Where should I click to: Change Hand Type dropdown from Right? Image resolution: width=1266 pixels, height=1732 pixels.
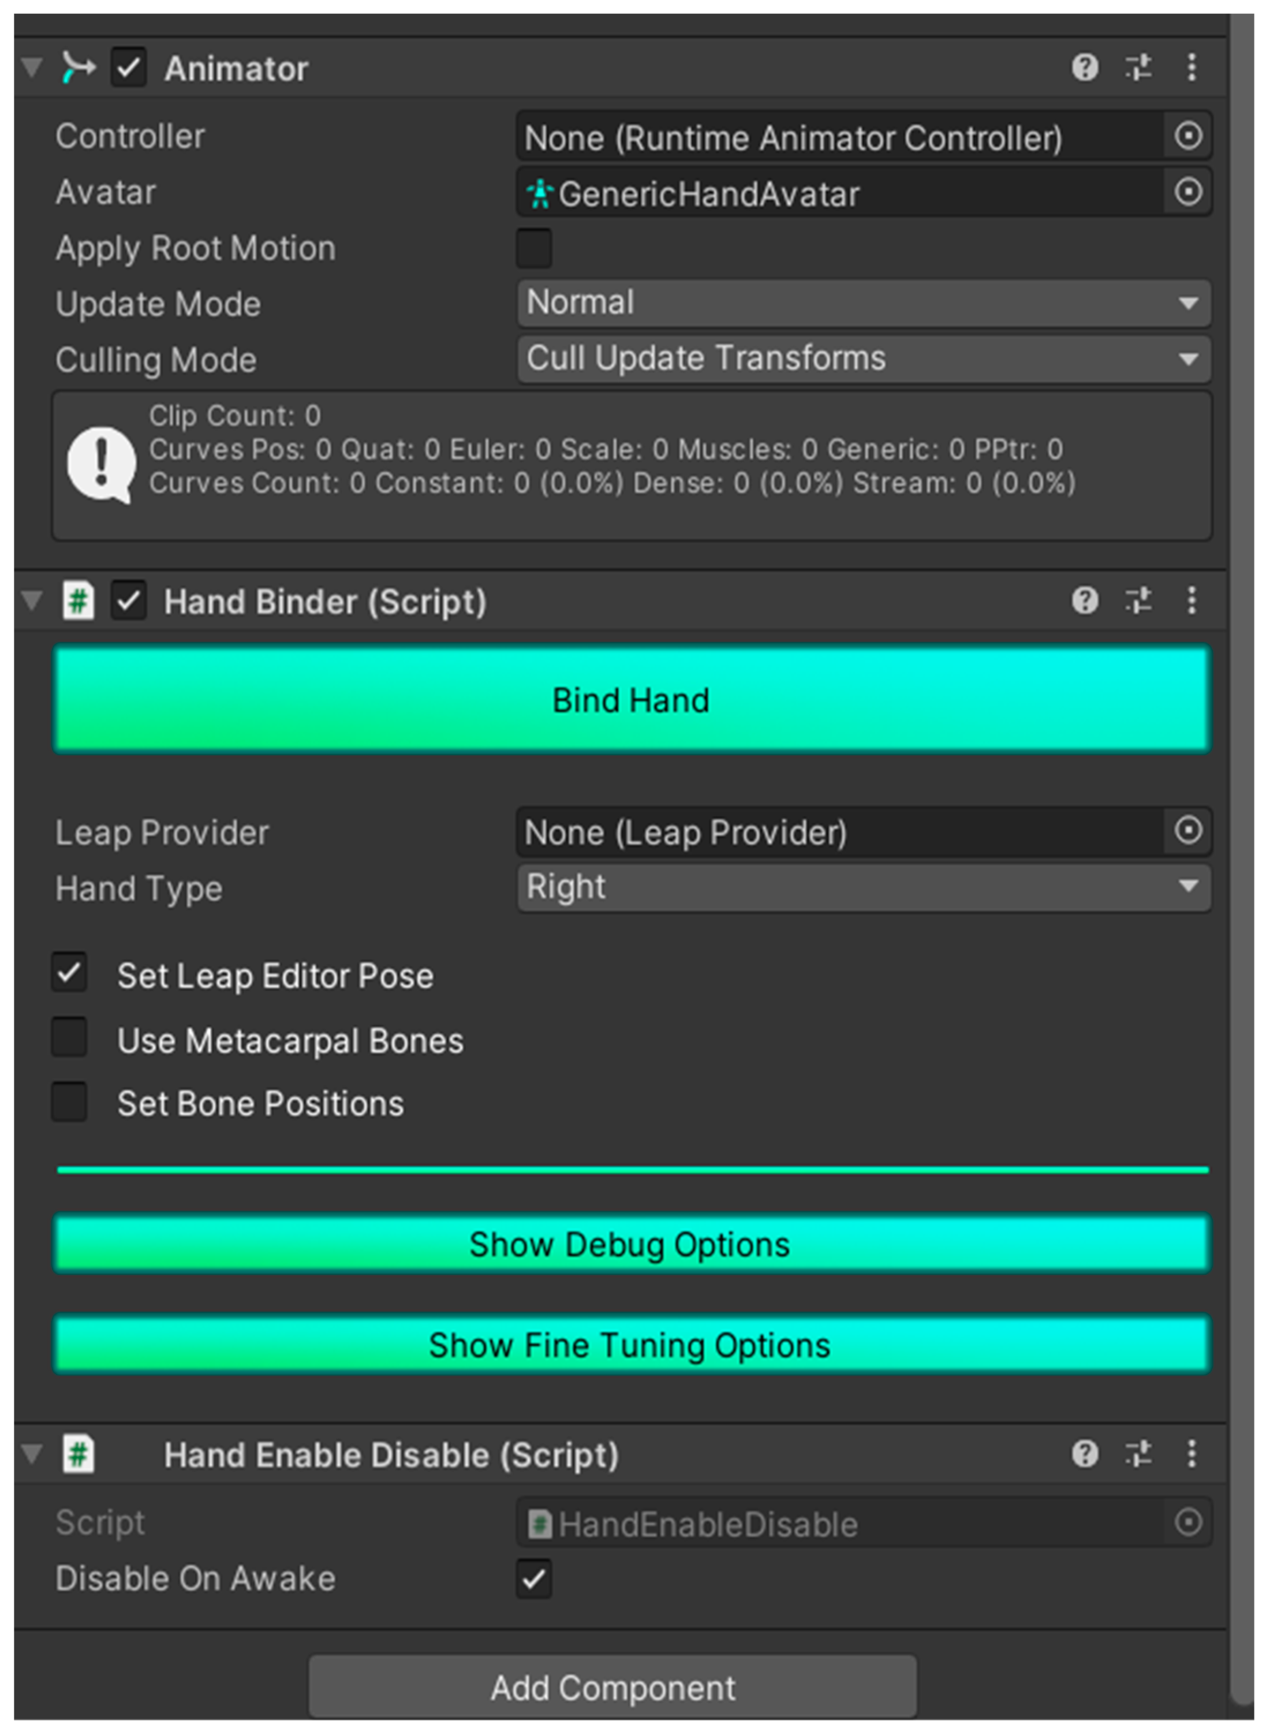863,887
